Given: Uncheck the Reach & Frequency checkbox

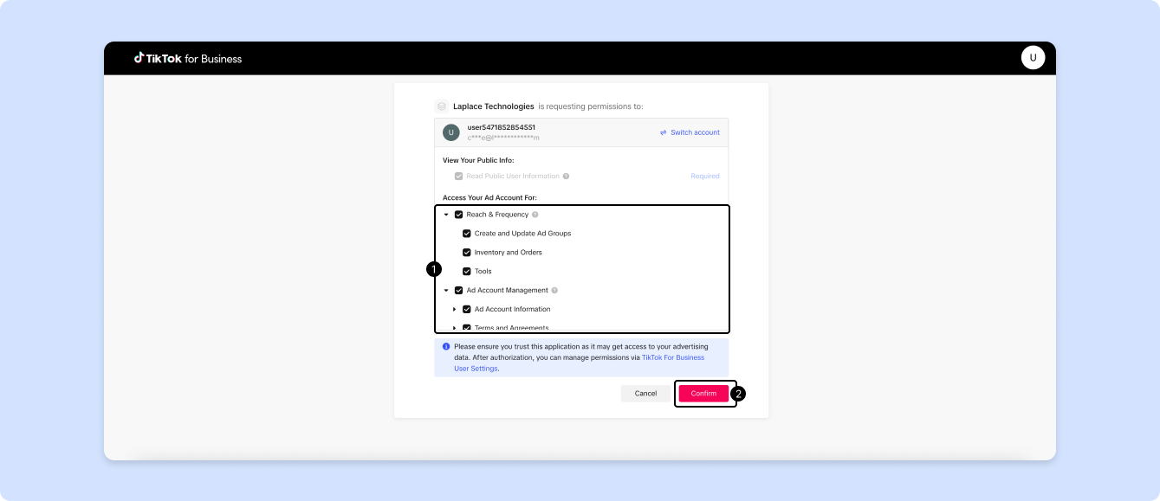Looking at the screenshot, I should click(459, 215).
